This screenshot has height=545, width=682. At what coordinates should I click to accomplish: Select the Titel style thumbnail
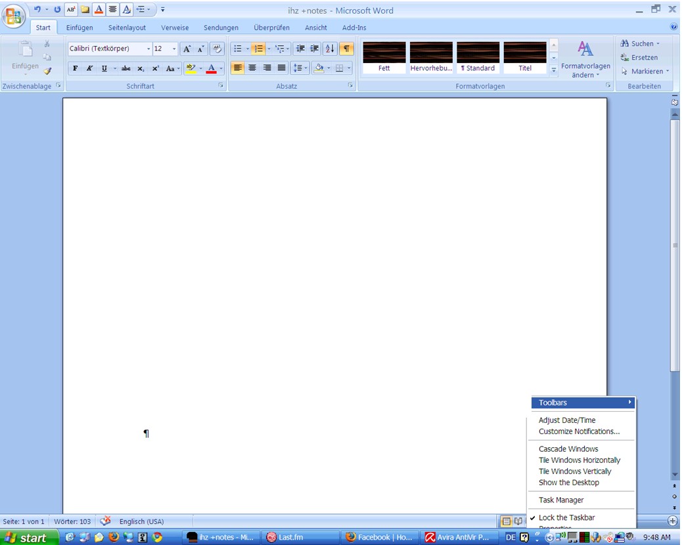pos(525,57)
